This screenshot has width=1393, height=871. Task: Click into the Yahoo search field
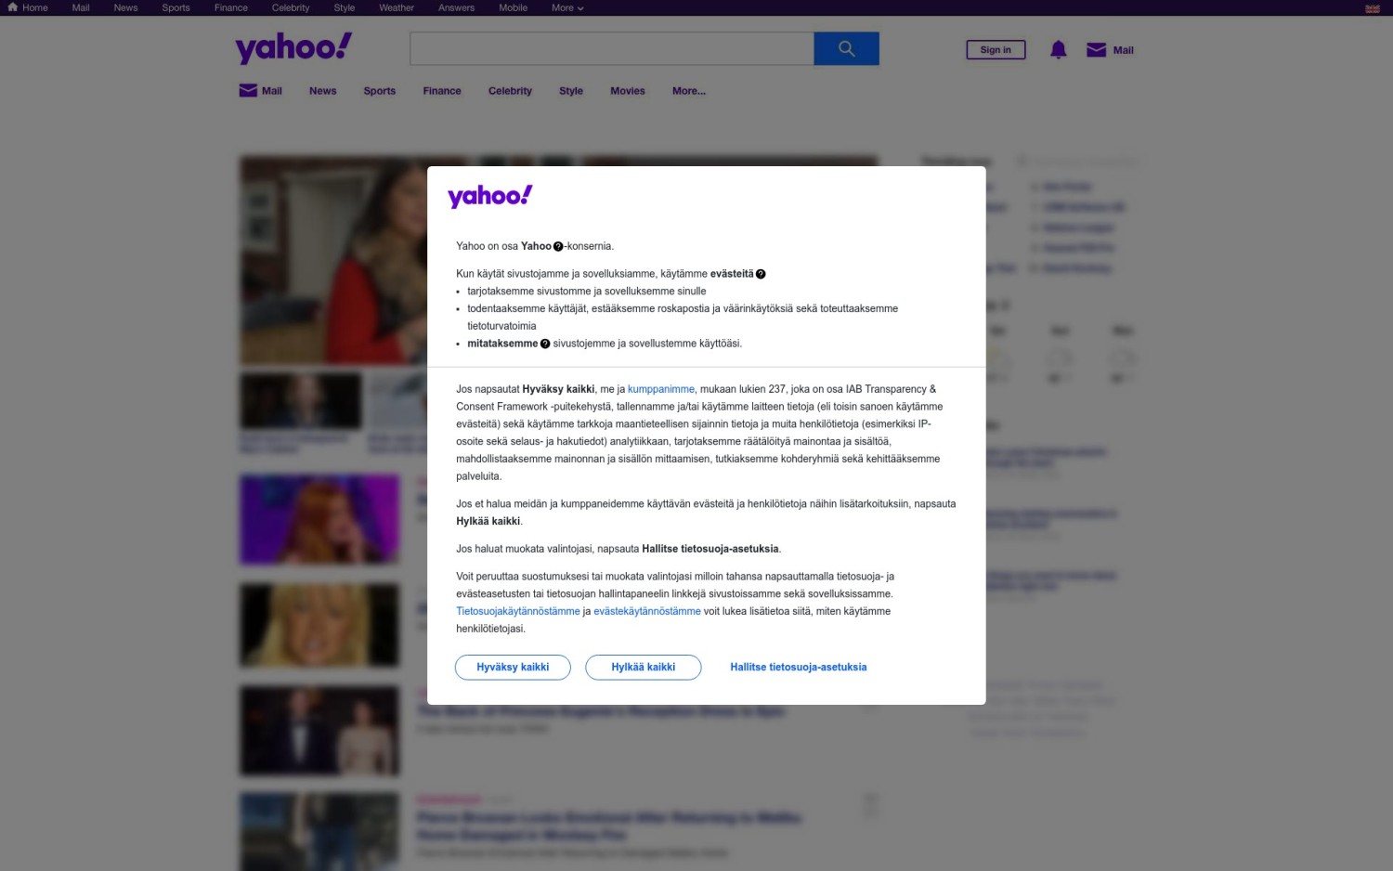(612, 48)
